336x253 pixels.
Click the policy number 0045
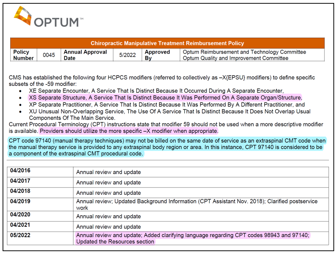48,55
